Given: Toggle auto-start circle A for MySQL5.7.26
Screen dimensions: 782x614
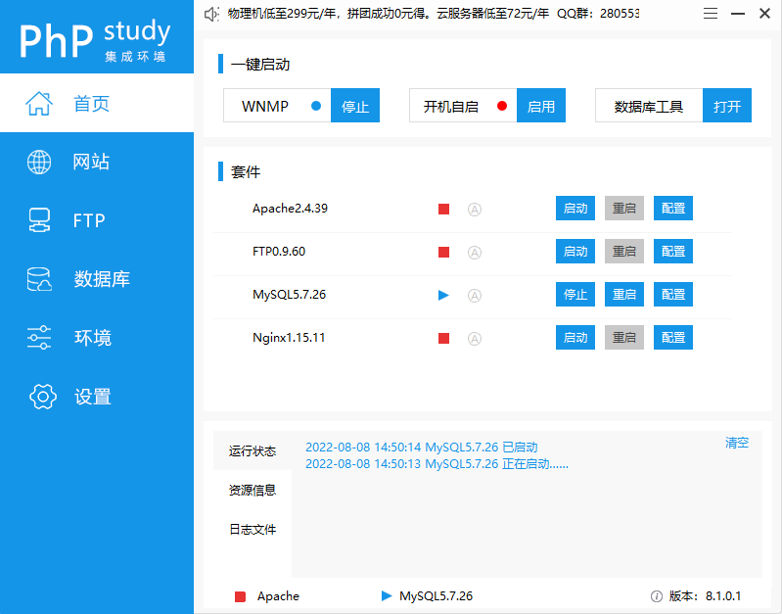Looking at the screenshot, I should coord(475,296).
